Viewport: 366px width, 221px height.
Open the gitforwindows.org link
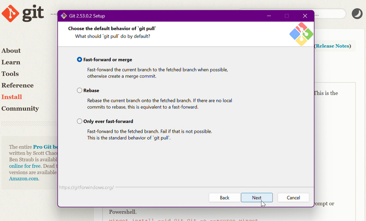pyautogui.click(x=87, y=187)
